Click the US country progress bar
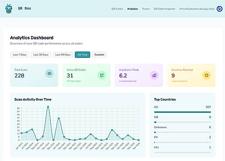The image size is (225, 161). coord(183,112)
